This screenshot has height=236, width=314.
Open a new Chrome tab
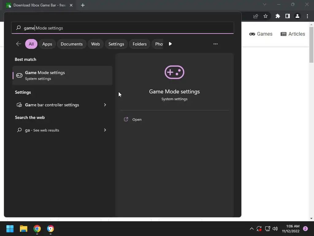(83, 5)
